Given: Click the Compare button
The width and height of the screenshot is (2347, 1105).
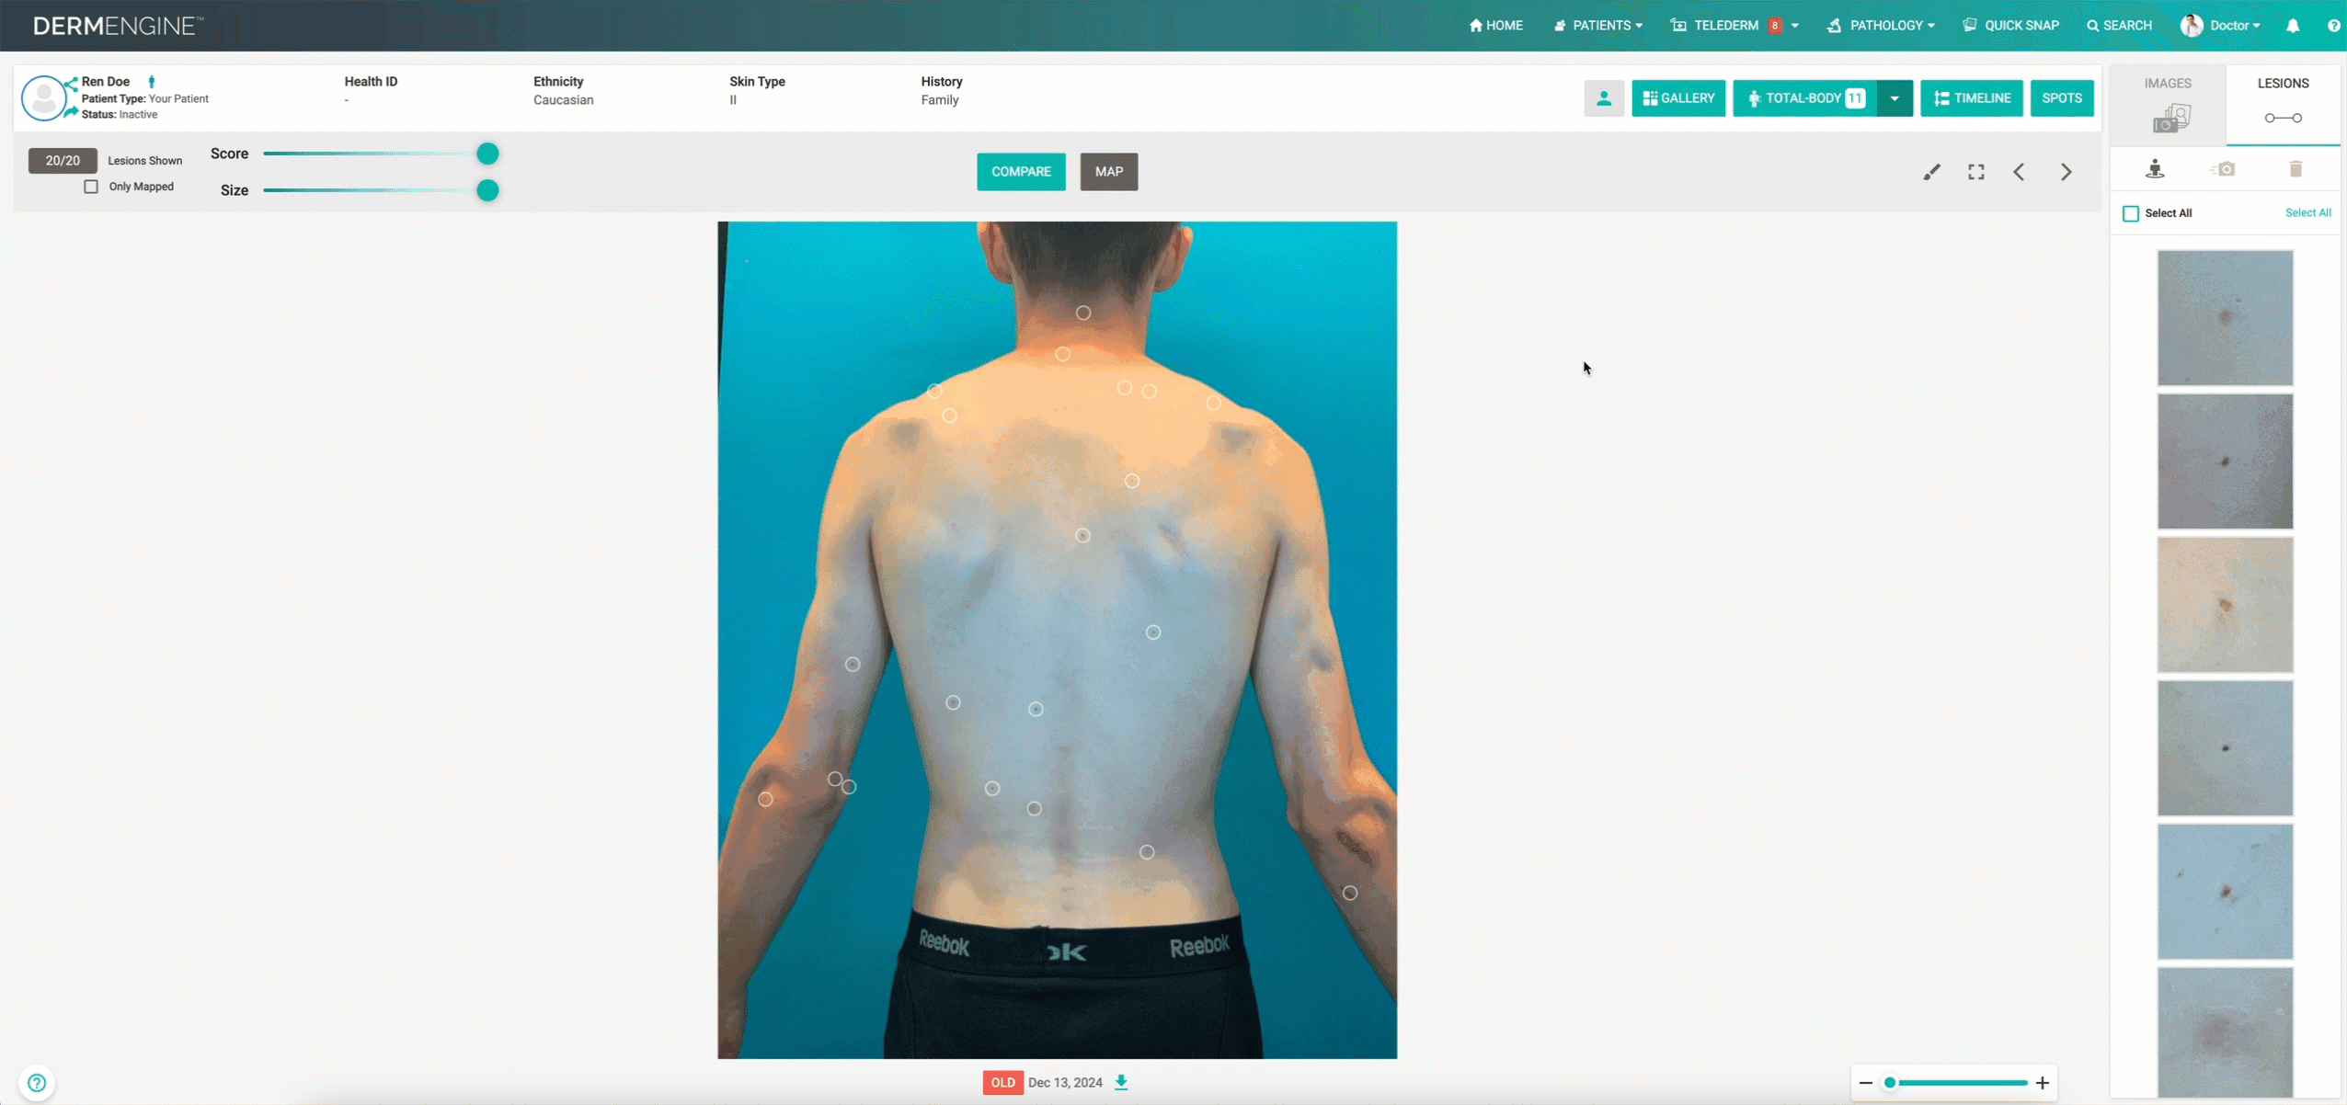Looking at the screenshot, I should (1019, 170).
